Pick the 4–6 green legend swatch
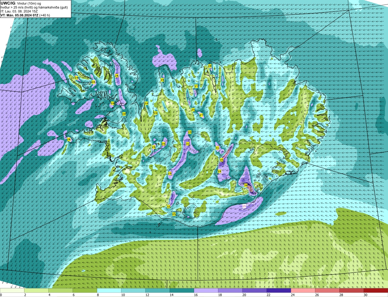Screen dimensions: 388x297 click(61, 291)
